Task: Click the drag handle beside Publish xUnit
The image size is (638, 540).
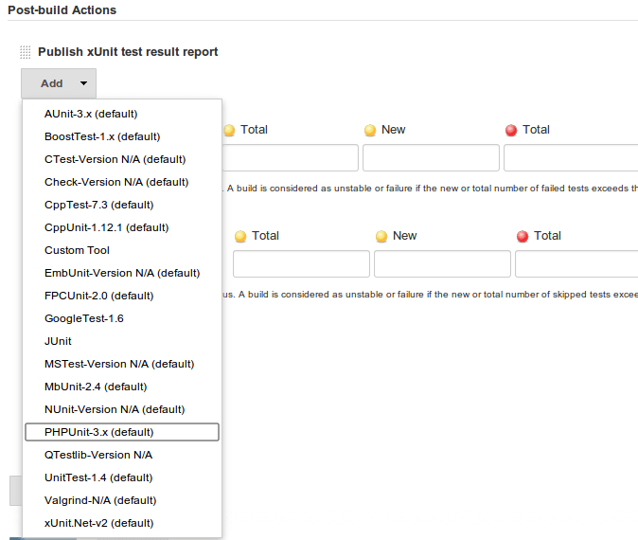Action: [x=26, y=52]
